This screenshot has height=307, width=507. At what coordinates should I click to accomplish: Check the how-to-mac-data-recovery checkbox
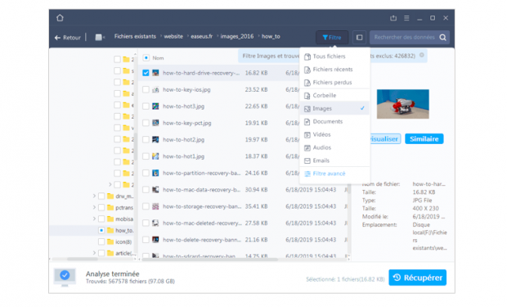click(146, 189)
